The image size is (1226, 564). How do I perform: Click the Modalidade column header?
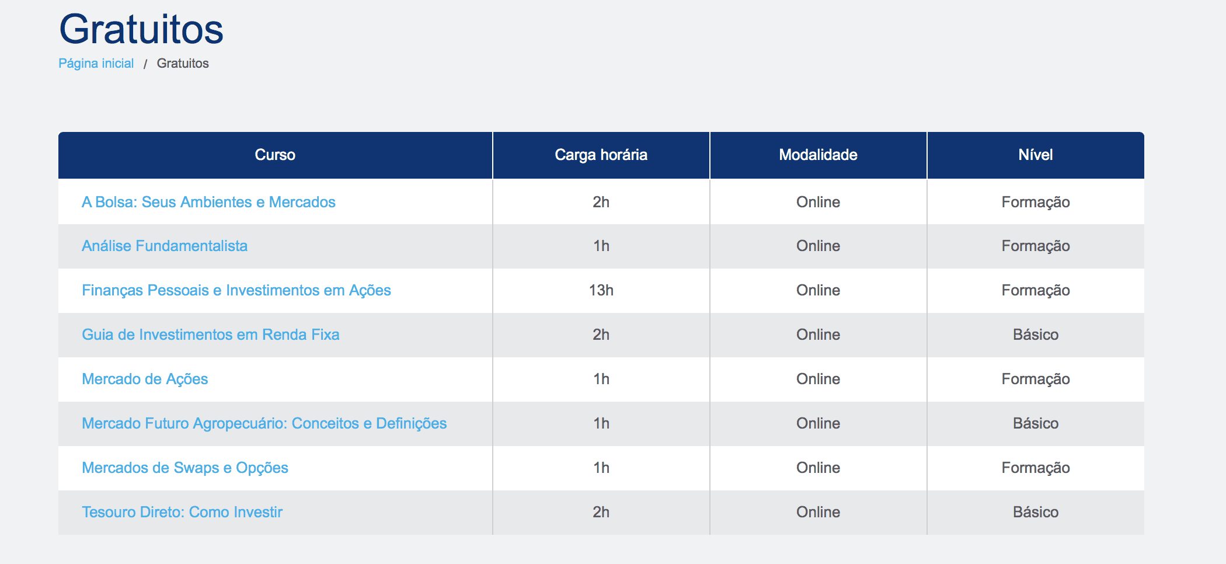point(819,155)
